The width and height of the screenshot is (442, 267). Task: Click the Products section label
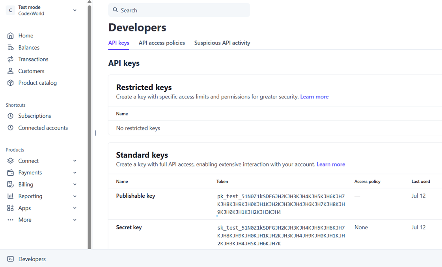click(15, 150)
